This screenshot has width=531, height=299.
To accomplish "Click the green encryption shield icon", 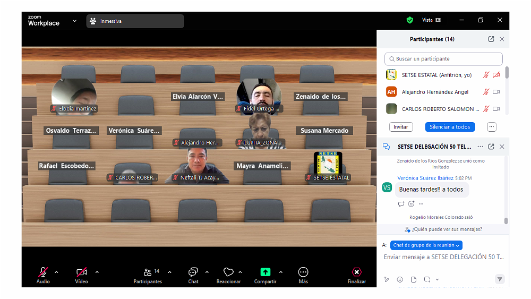I will (409, 20).
